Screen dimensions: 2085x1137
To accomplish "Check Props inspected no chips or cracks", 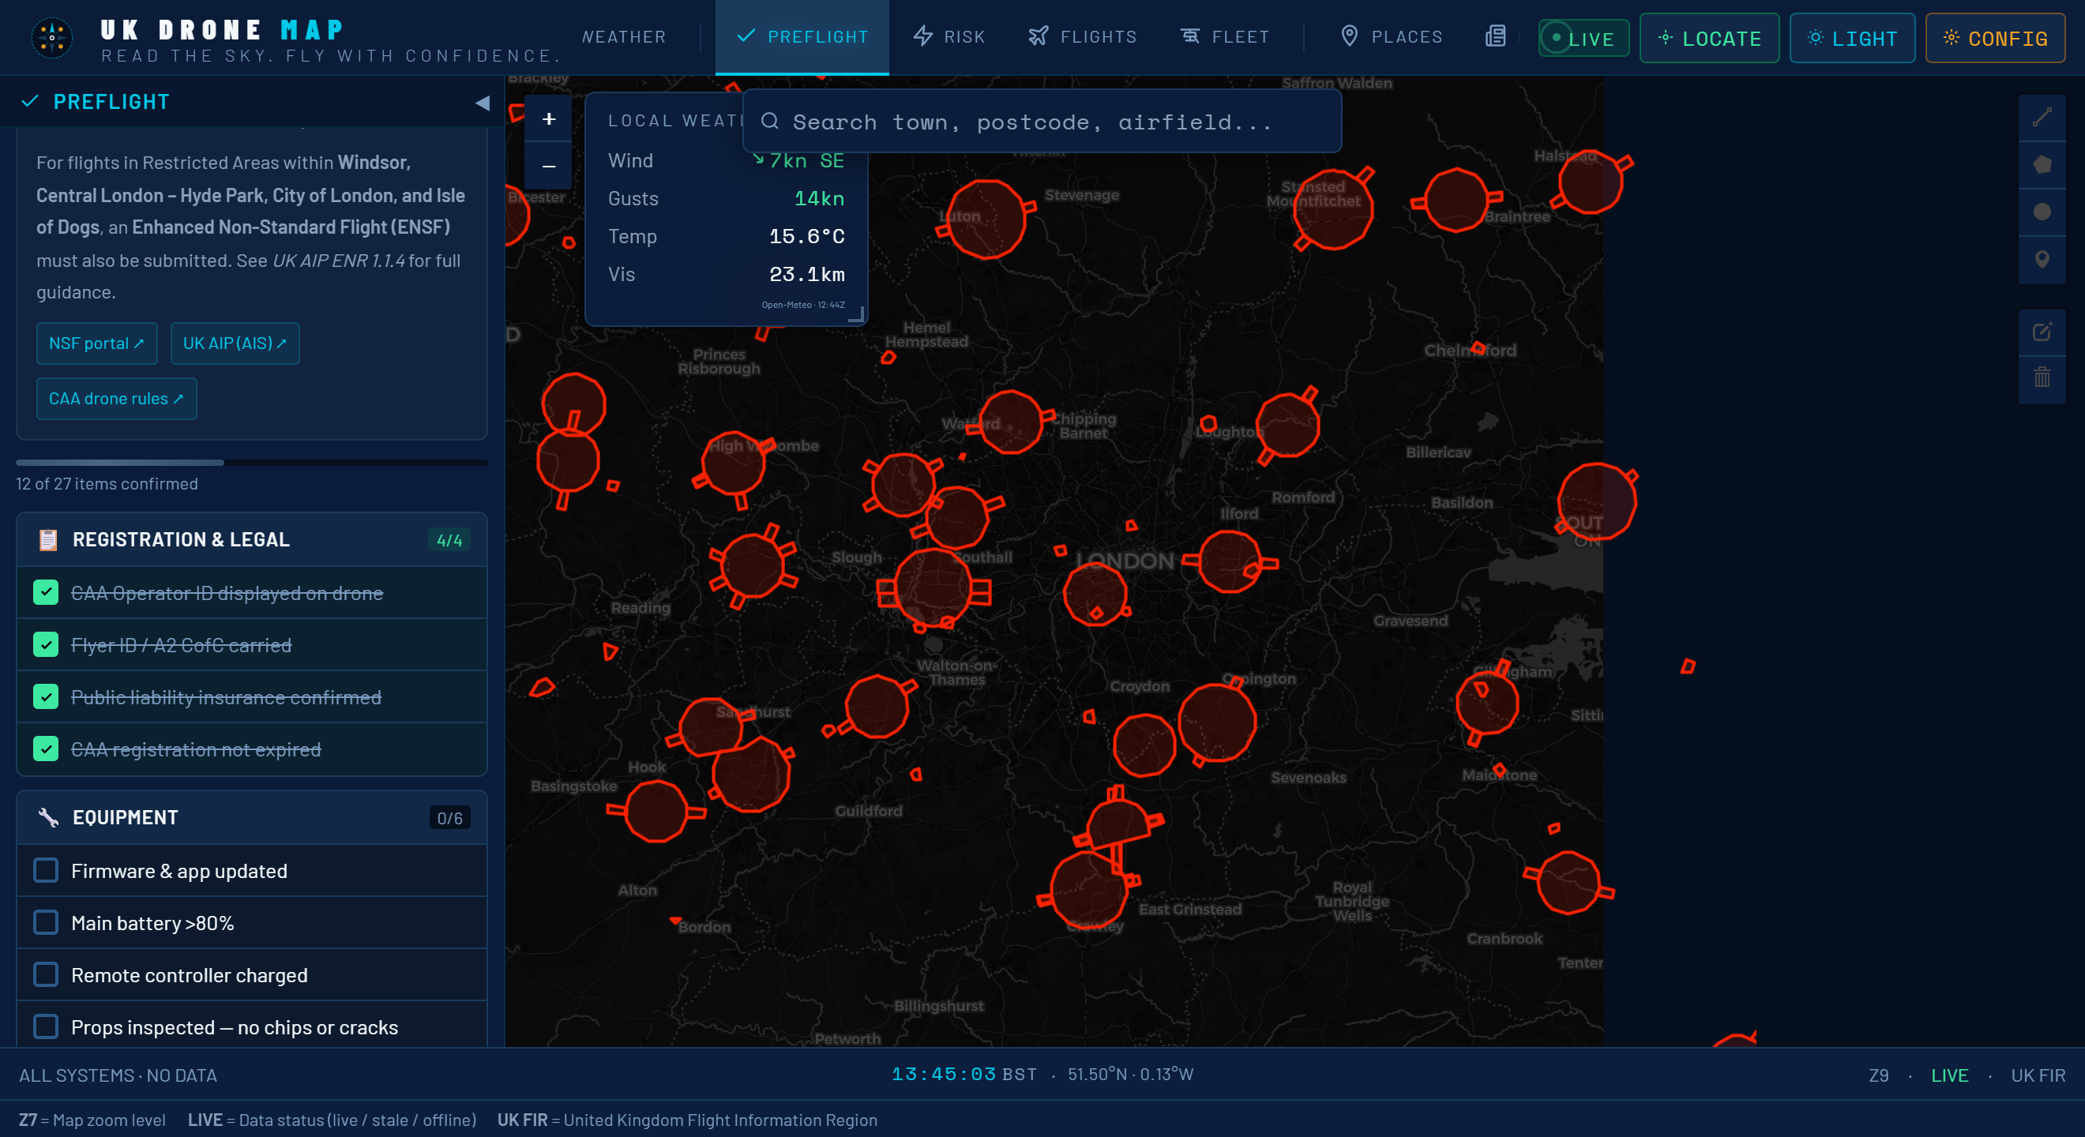I will tap(46, 1027).
